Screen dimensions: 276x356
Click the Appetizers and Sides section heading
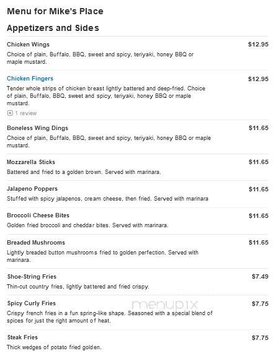click(x=53, y=28)
